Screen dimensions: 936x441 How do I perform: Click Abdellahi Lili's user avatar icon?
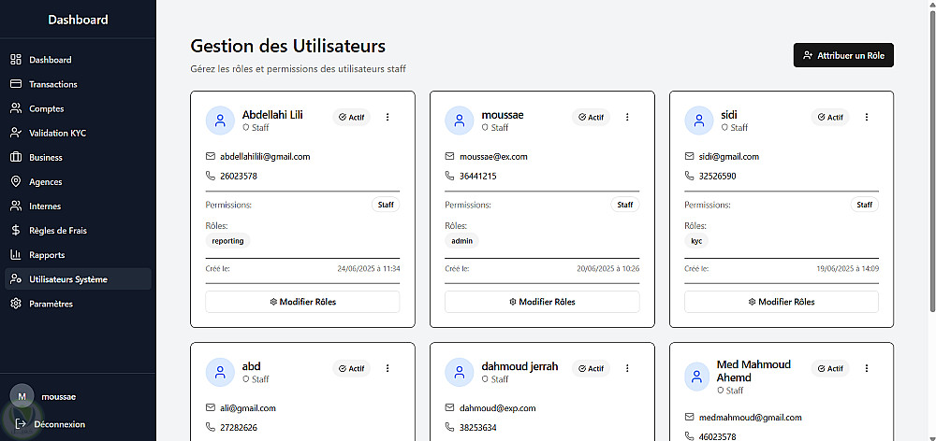[x=220, y=121]
